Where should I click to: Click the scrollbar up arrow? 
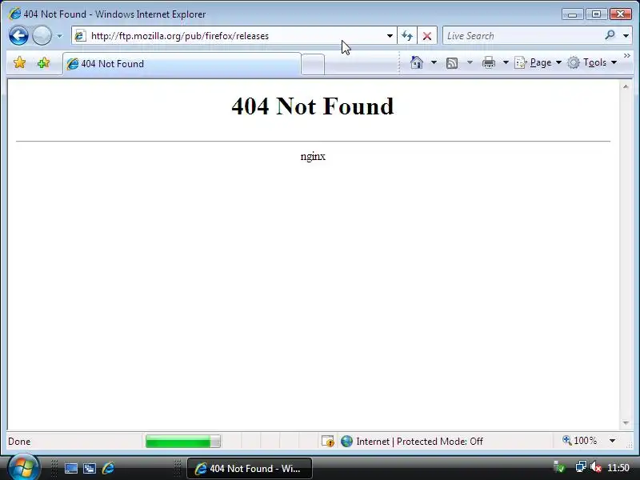[626, 86]
